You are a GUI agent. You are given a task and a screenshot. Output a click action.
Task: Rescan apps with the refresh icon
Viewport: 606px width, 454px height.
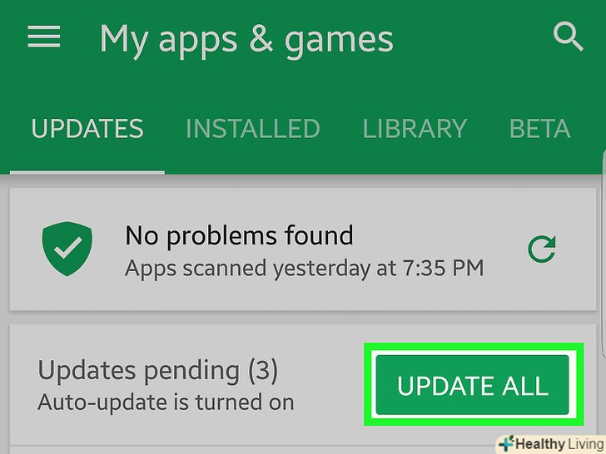(x=542, y=249)
